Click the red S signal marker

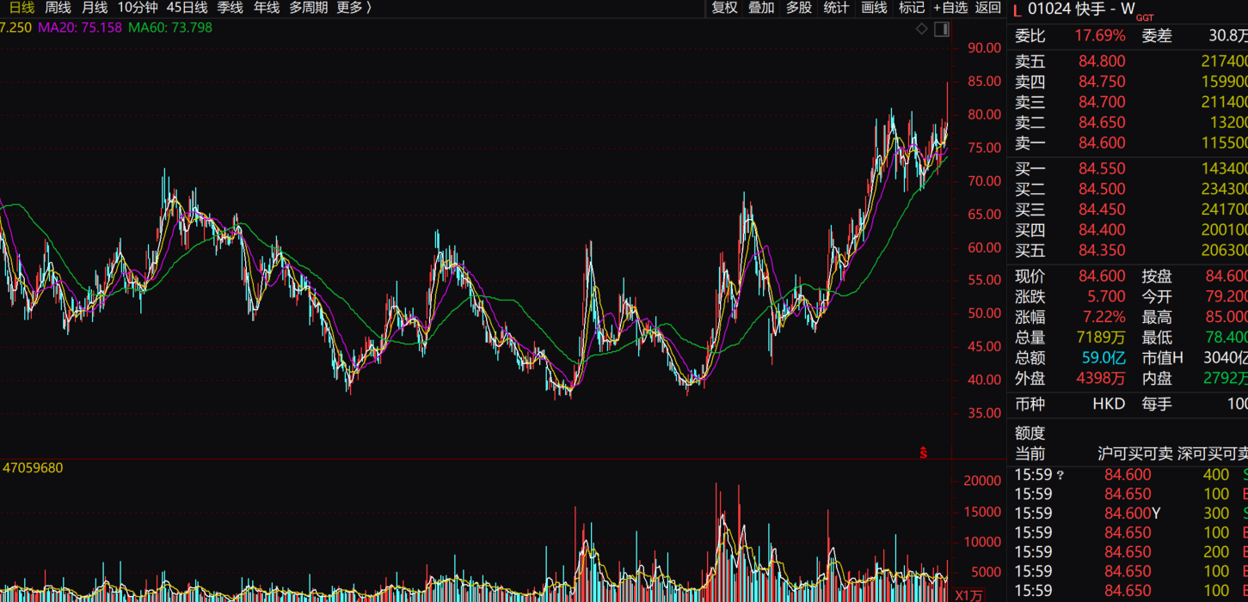pyautogui.click(x=924, y=453)
